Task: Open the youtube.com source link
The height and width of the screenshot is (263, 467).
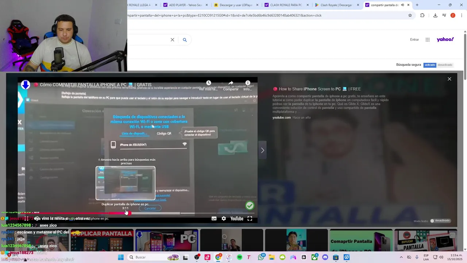Action: (282, 118)
